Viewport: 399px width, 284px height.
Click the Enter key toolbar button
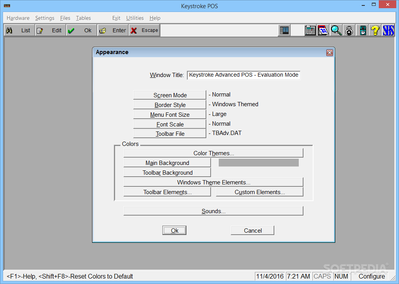(113, 30)
